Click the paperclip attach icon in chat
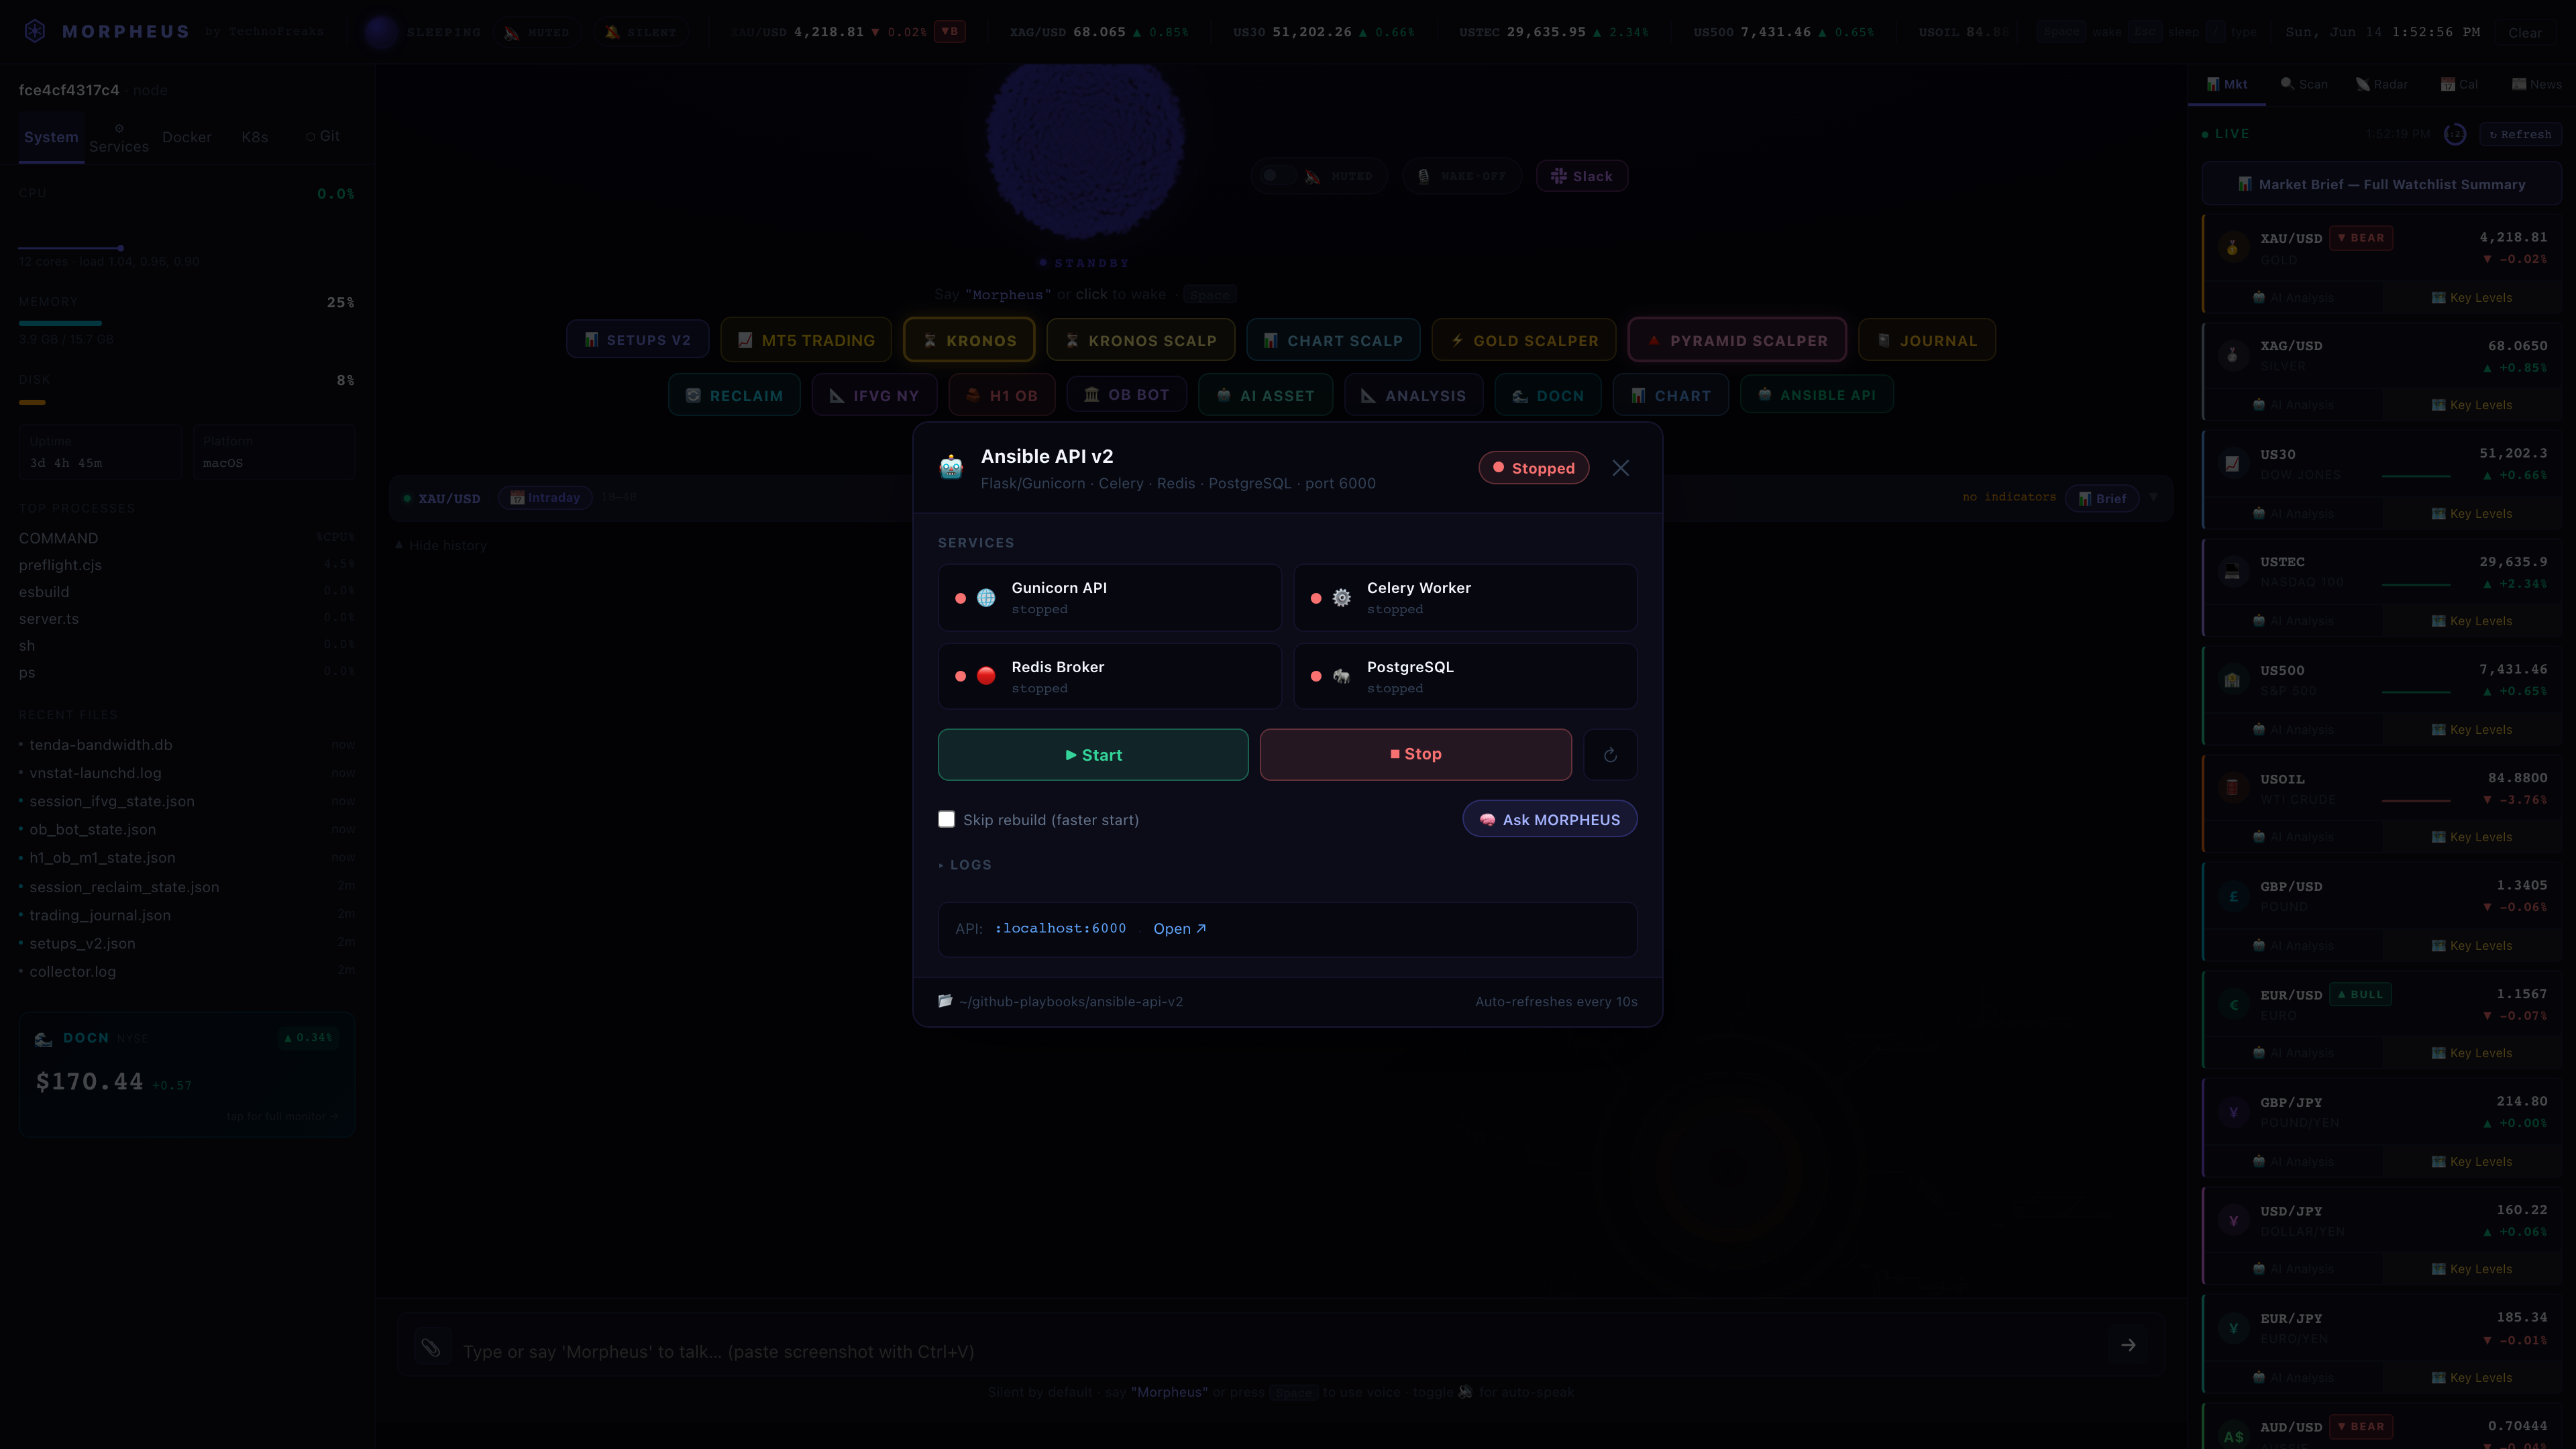 click(x=431, y=1349)
